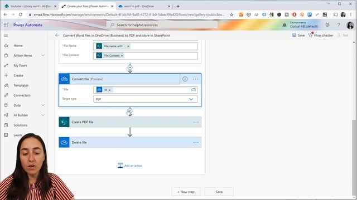Expand AI Builder section chevron
Viewport: 357px width, 200px height.
click(43, 115)
